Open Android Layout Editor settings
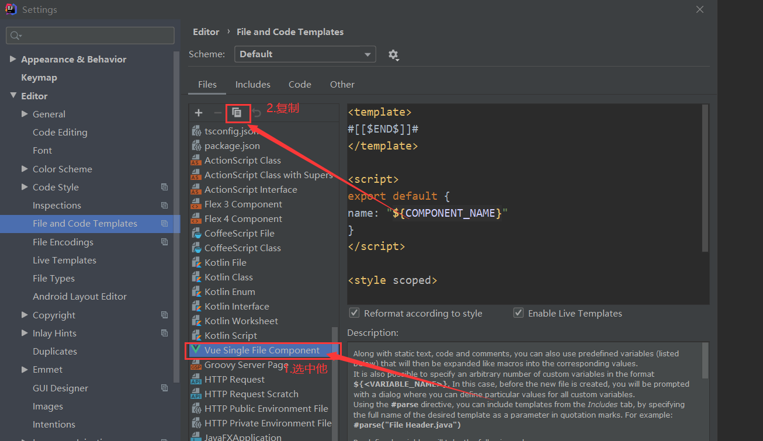Image resolution: width=763 pixels, height=441 pixels. pyautogui.click(x=79, y=297)
